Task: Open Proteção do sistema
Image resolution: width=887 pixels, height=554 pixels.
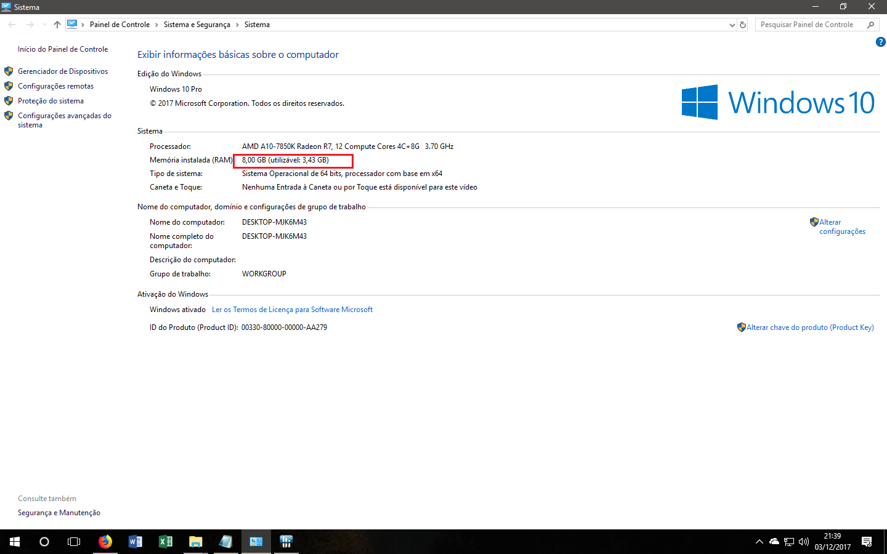Action: point(51,101)
